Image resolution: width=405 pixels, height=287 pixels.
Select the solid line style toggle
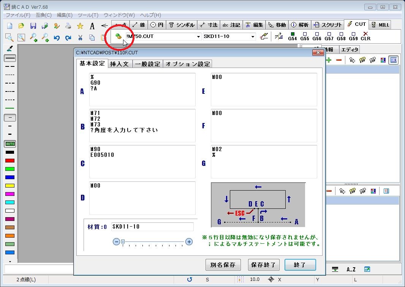[x=10, y=58]
